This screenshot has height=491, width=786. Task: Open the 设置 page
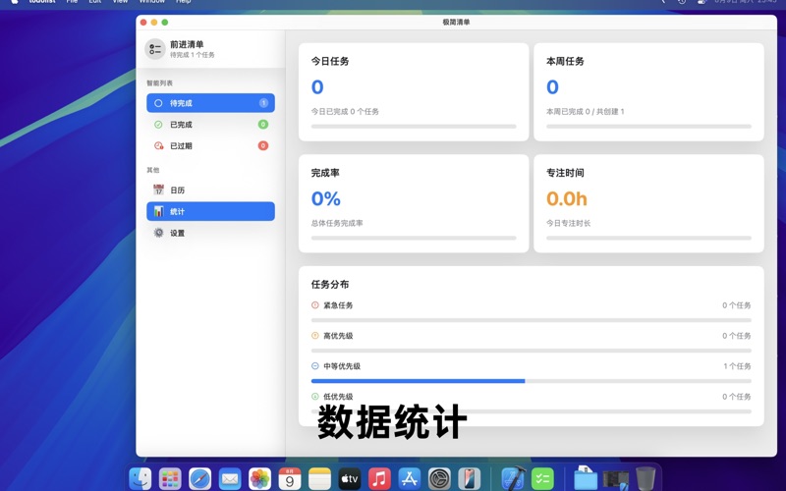tap(210, 233)
